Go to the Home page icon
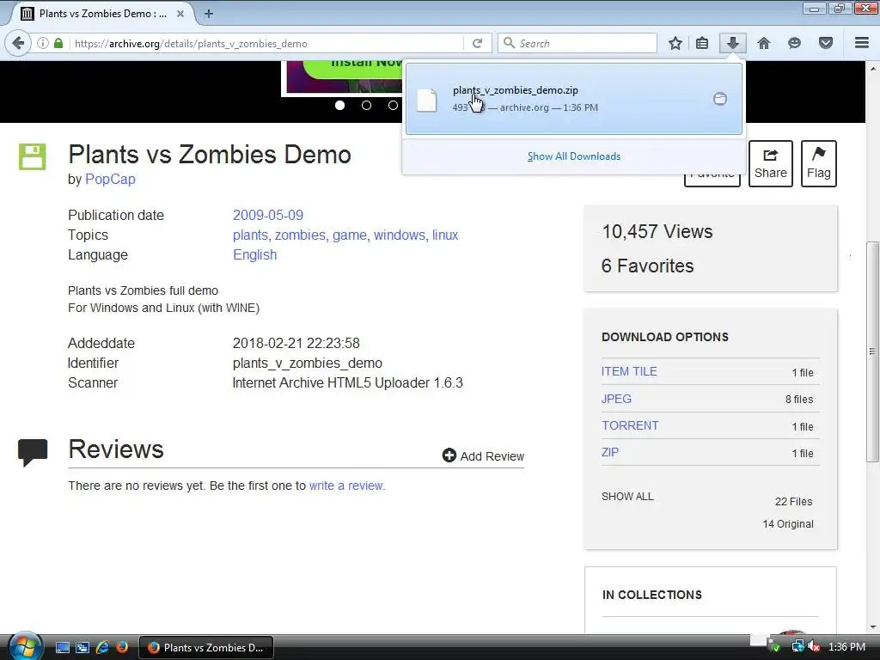 [x=764, y=43]
